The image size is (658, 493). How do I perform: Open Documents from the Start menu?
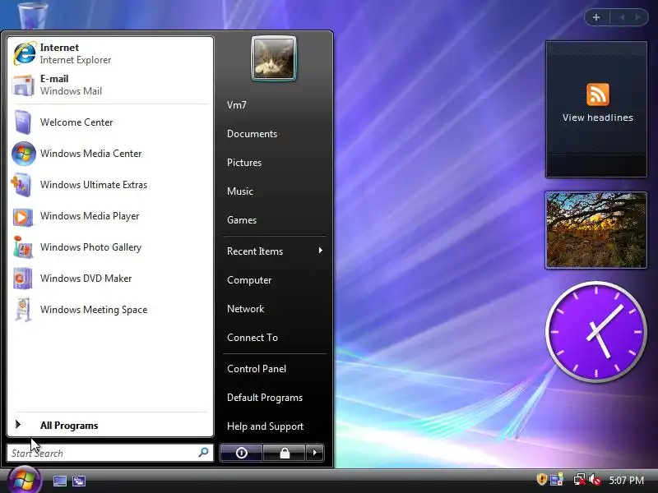point(252,134)
